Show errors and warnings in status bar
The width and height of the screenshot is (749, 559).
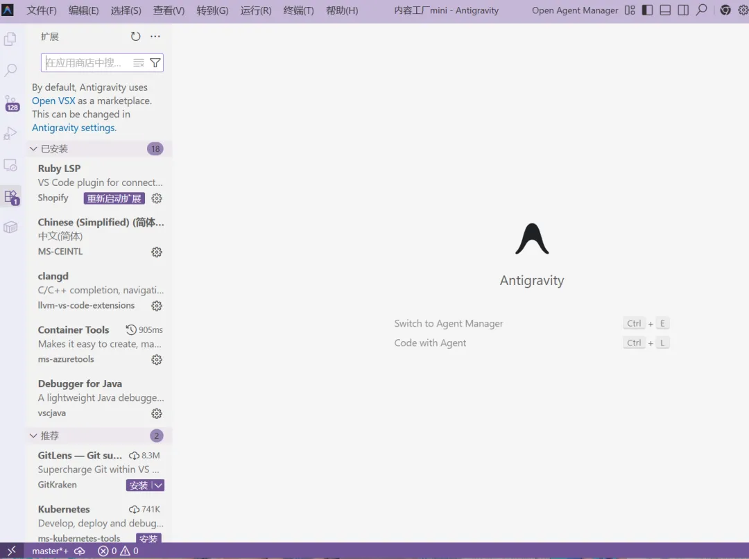[x=118, y=551]
